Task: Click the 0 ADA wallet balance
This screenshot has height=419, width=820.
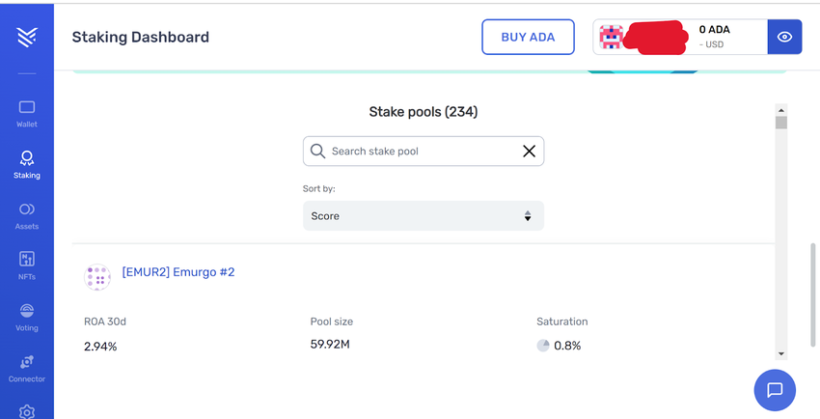Action: tap(714, 30)
